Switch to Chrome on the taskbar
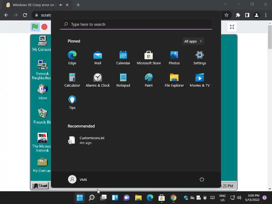 (173, 198)
